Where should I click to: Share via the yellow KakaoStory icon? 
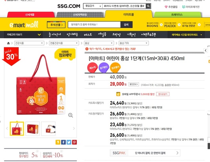(x=58, y=142)
